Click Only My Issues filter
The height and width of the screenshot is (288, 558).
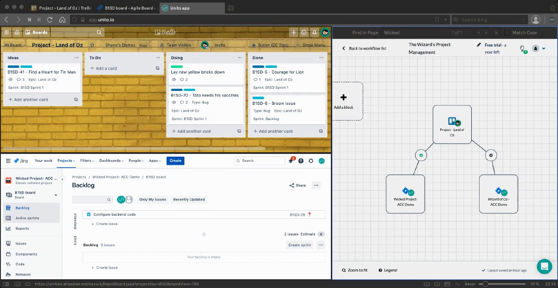[x=153, y=199]
